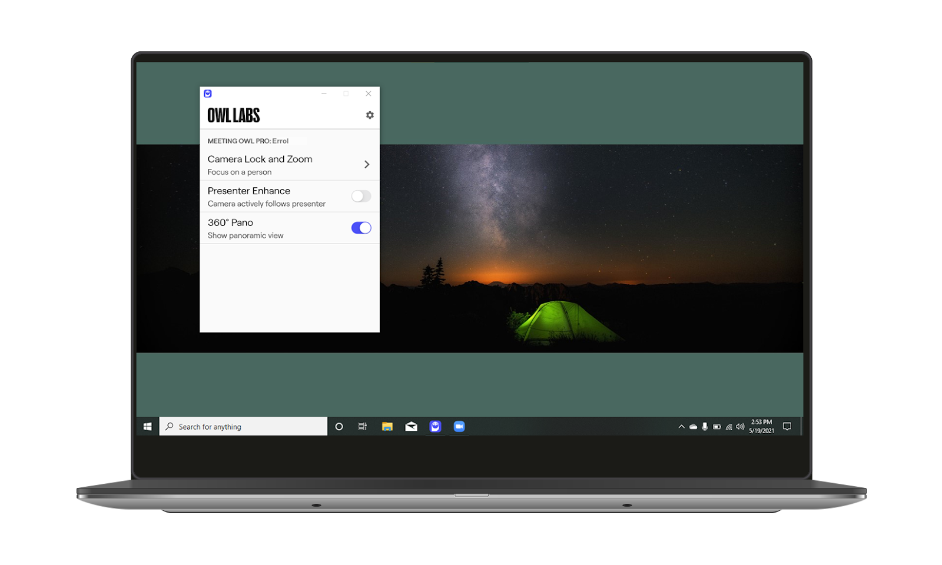Select the 'MEETING OWL PRO: Errol' device label
The width and height of the screenshot is (942, 565).
248,141
